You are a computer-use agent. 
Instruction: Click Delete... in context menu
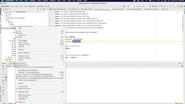click(x=40, y=60)
